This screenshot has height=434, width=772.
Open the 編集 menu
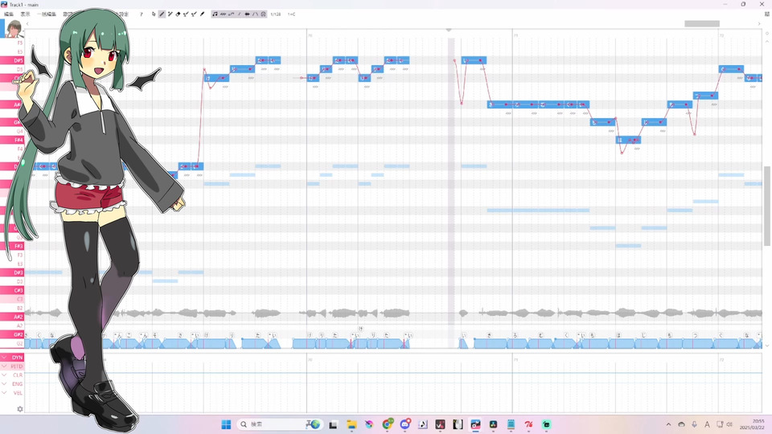[x=9, y=14]
